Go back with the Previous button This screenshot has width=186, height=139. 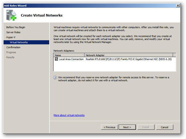[x=110, y=127]
